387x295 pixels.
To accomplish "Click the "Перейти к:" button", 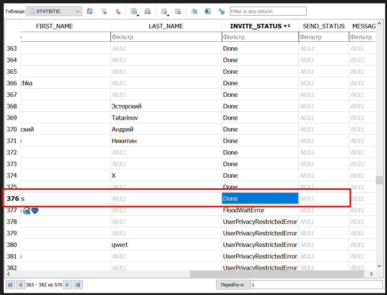I will pyautogui.click(x=232, y=285).
